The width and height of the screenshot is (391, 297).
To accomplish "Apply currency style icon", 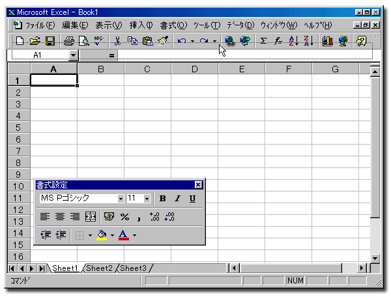I will (x=109, y=216).
